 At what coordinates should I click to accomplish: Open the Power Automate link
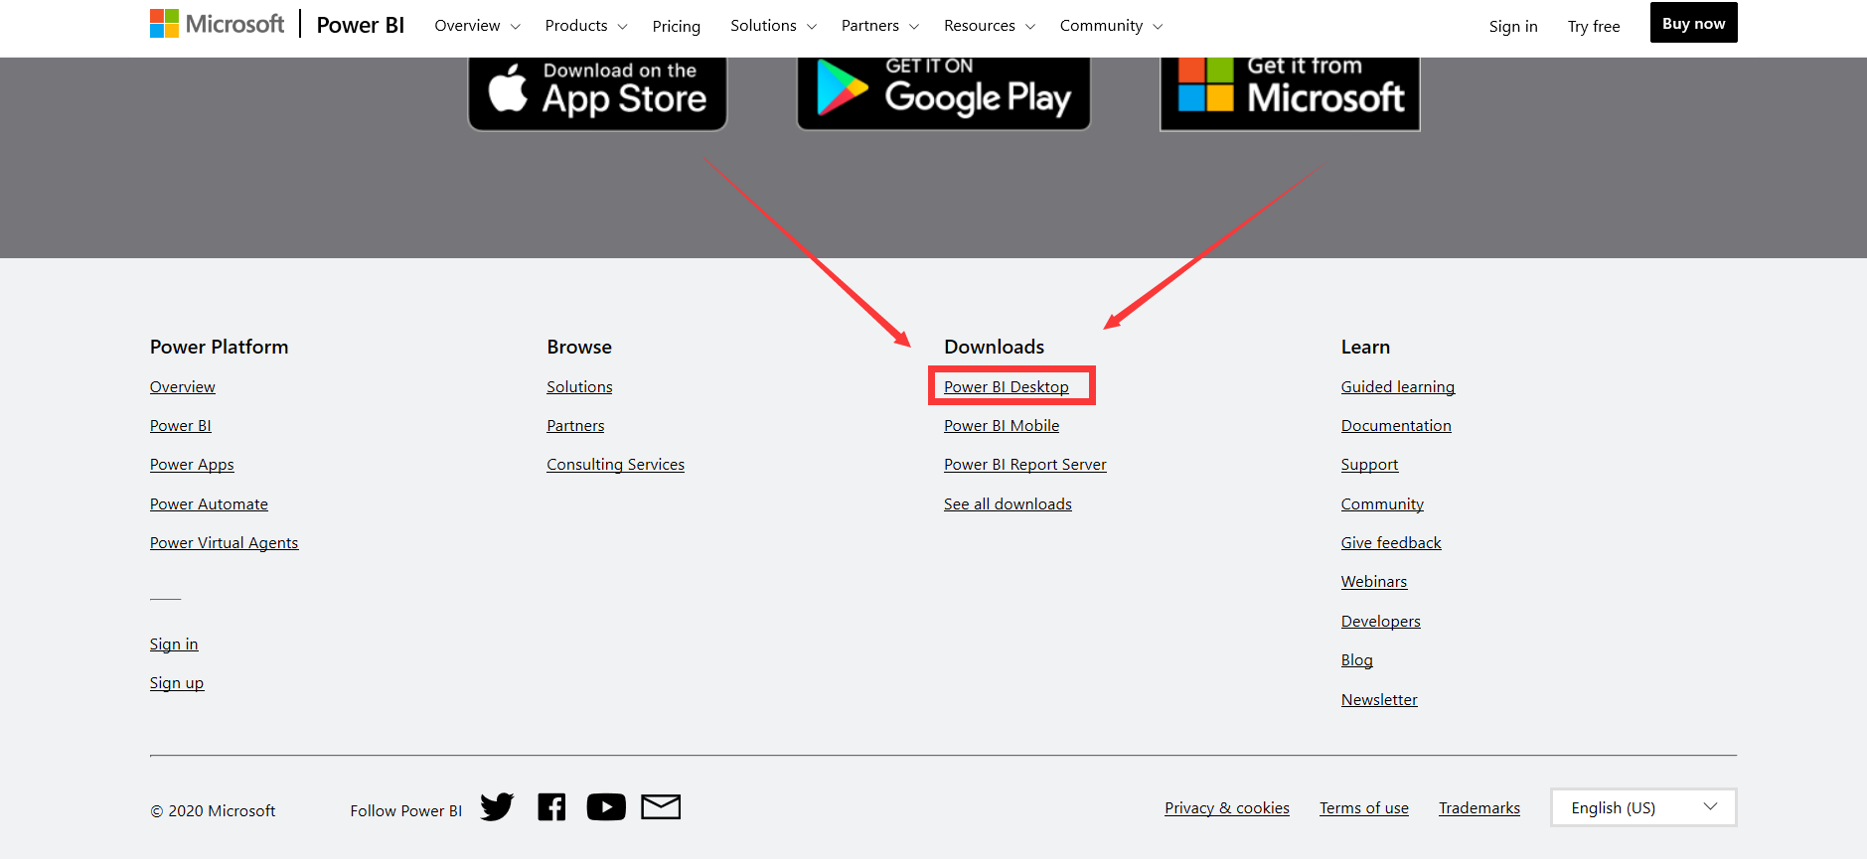pos(209,503)
